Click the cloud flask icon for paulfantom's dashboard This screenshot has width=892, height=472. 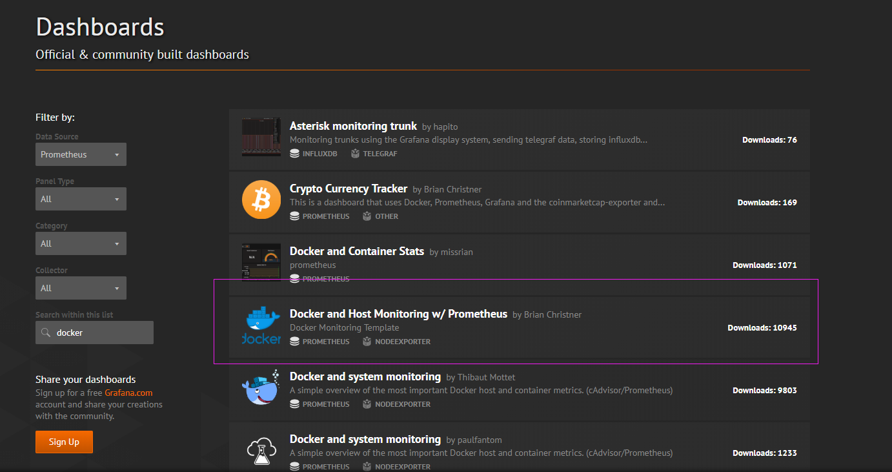click(x=261, y=450)
